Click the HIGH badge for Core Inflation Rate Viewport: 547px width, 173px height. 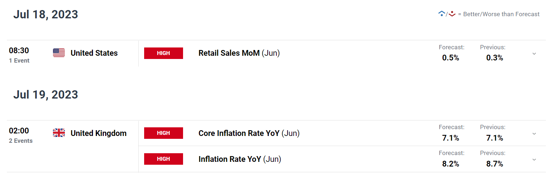coord(164,133)
